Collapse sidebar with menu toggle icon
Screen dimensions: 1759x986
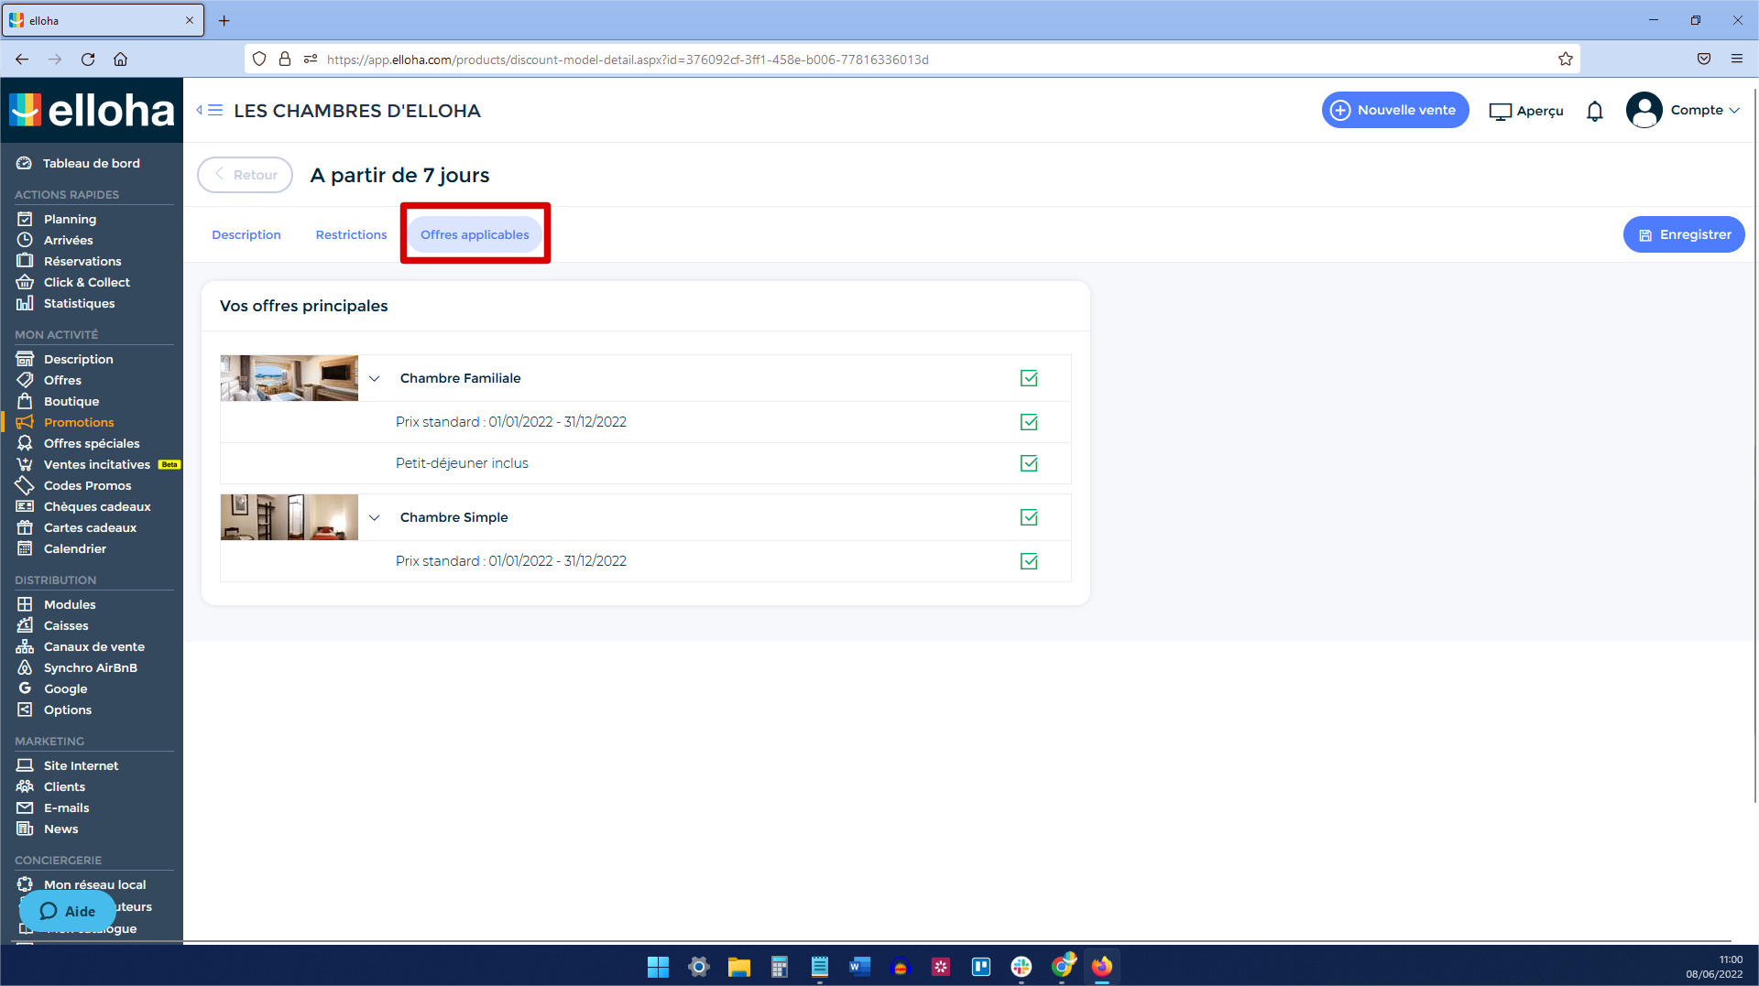210,110
